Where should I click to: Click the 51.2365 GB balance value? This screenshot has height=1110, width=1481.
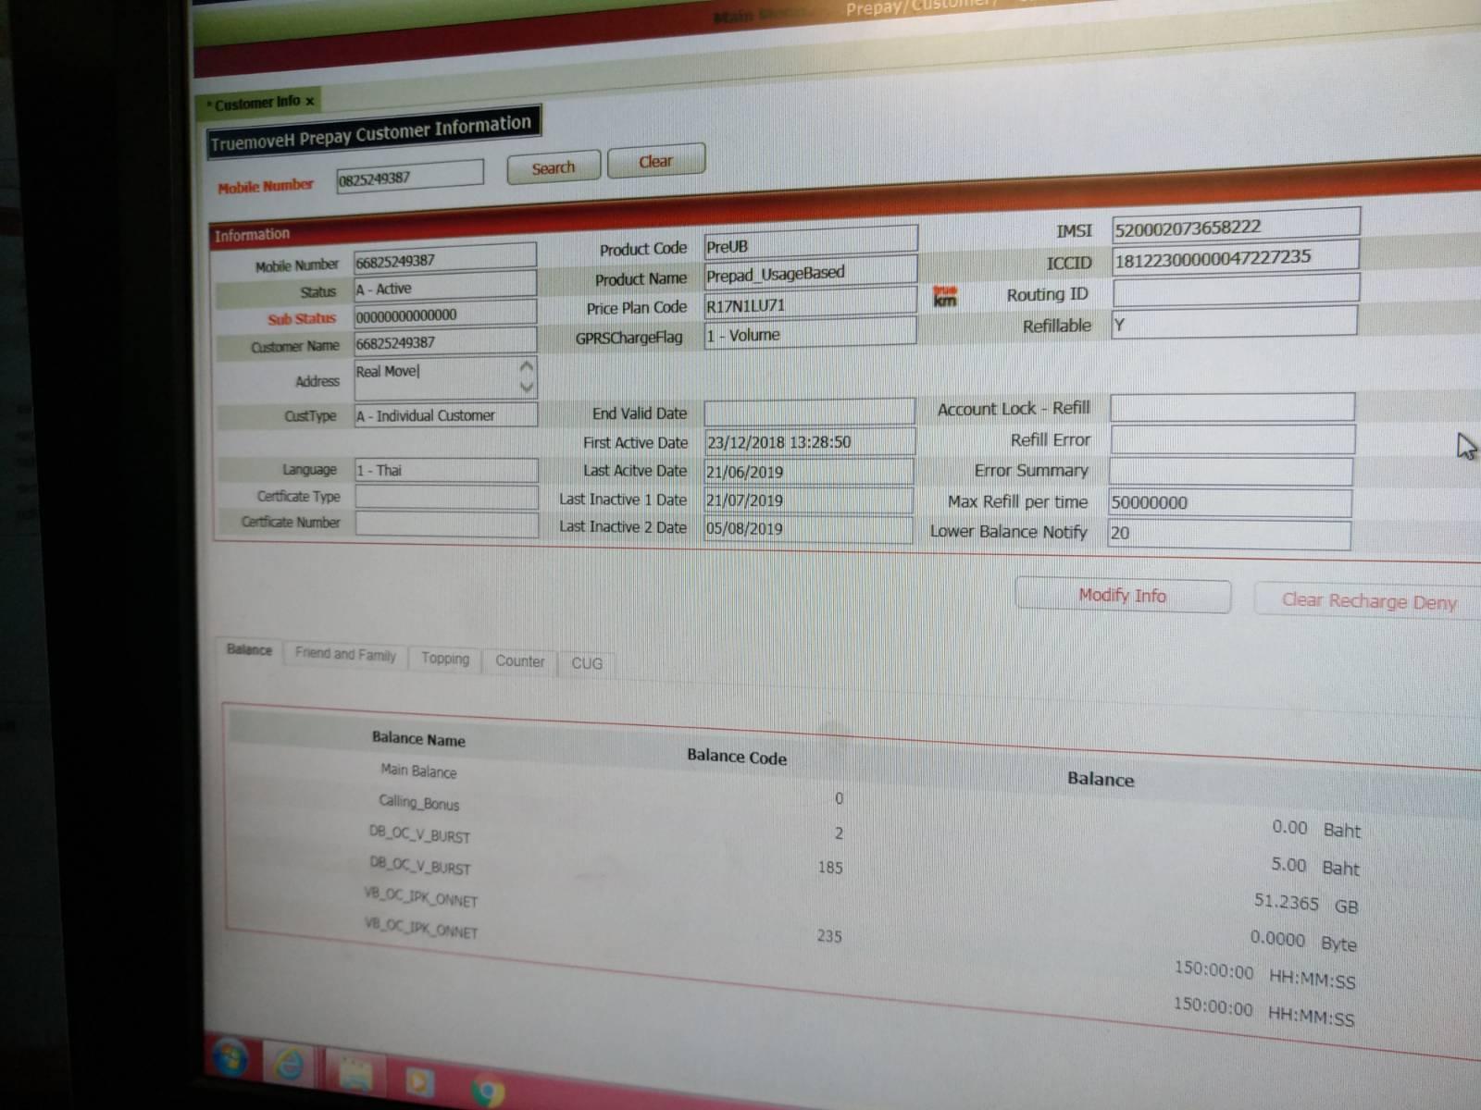click(1306, 904)
